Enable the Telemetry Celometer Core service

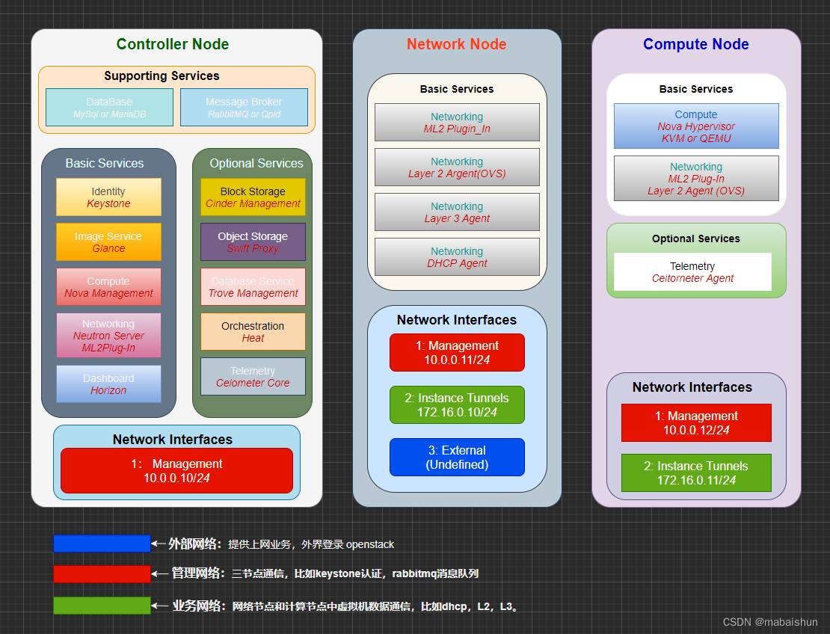pyautogui.click(x=253, y=376)
